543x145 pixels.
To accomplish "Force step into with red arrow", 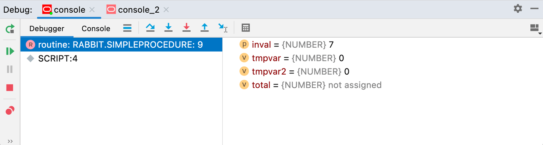I will click(x=187, y=28).
